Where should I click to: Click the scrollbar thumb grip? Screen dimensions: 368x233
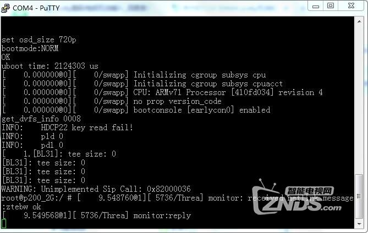[x=359, y=196]
